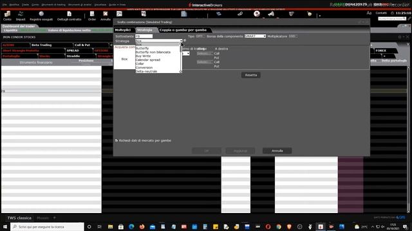412x231 pixels.
Task: Open Microsoft Store from taskbar
Action: [x=121, y=227]
